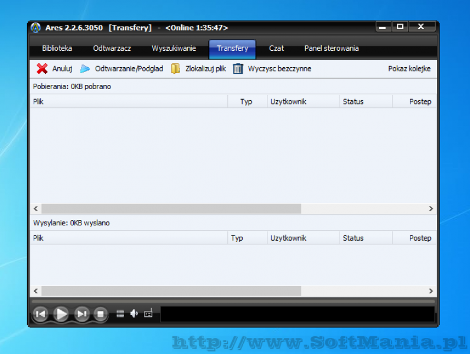Click "Pobierania: 0KB pobrano" status text

point(72,87)
